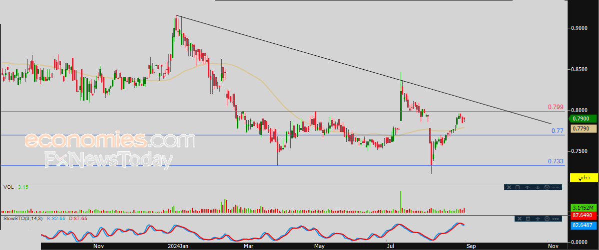
Task: Click the Jul date axis label
Action: [x=390, y=246]
